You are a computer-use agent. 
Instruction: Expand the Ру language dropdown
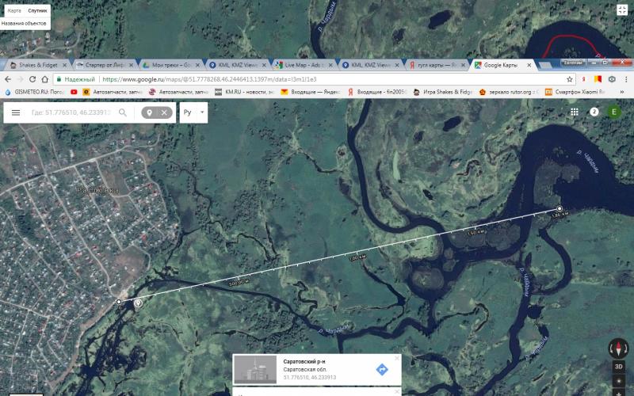[x=193, y=112]
